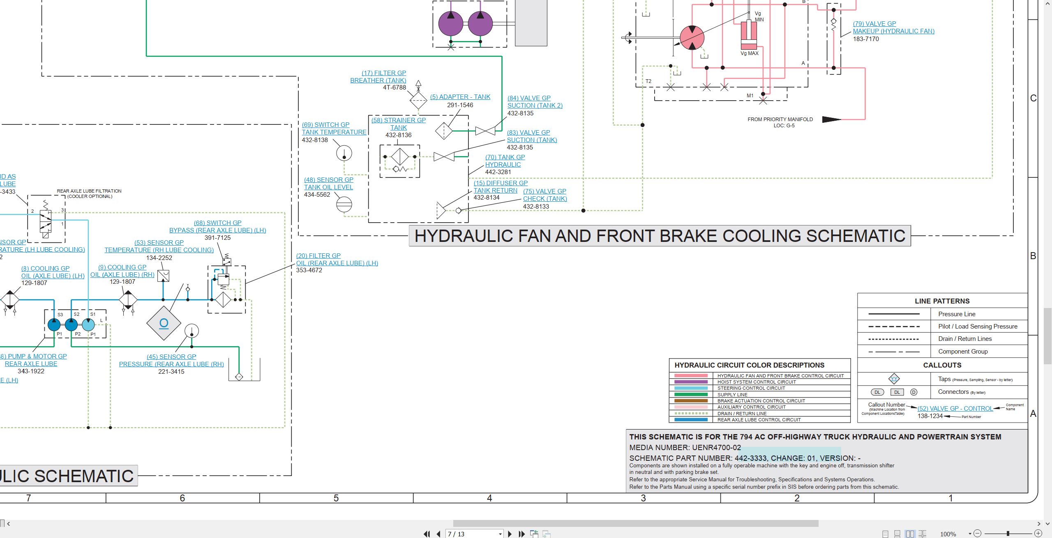1052x538 pixels.
Task: Open (79) VALVE GP MAKEUP (HYDRAULIC FAN) link
Action: point(893,27)
